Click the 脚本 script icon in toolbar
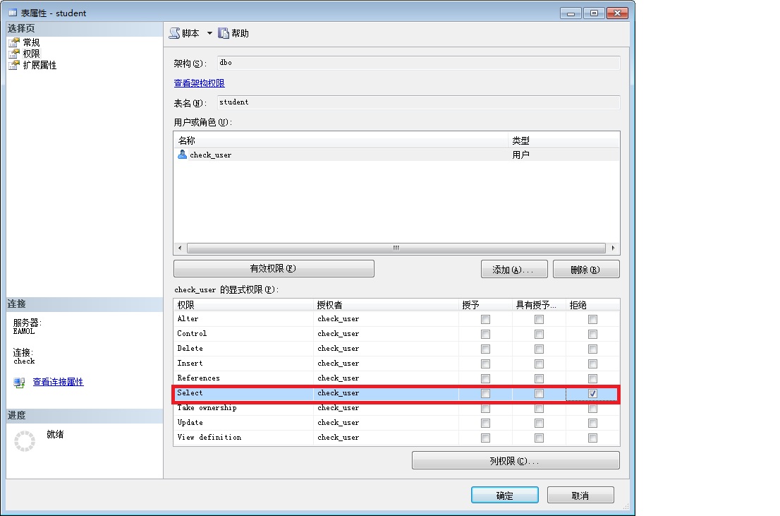780x516 pixels. click(175, 33)
